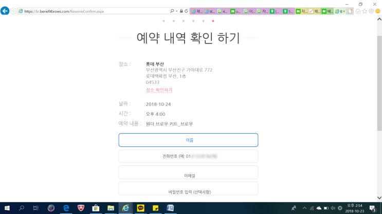This screenshot has width=382, height=214.
Task: Close the active 'B' tab
Action: click(344, 11)
